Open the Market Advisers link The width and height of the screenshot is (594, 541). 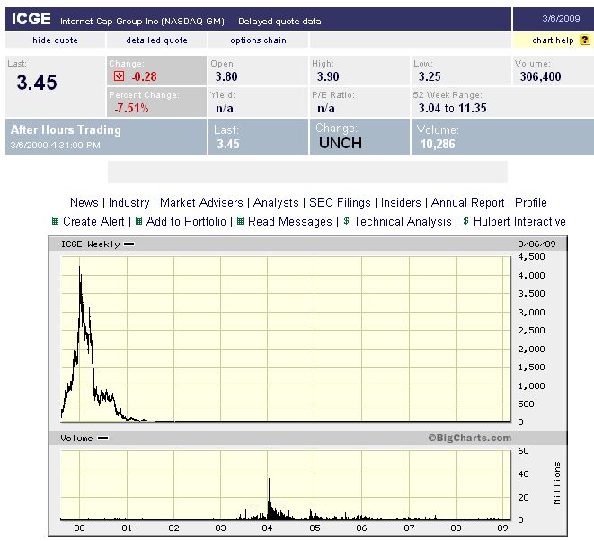(x=201, y=203)
